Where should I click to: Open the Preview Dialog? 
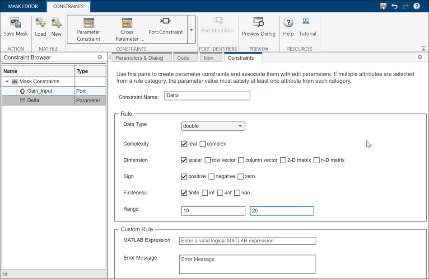[259, 27]
